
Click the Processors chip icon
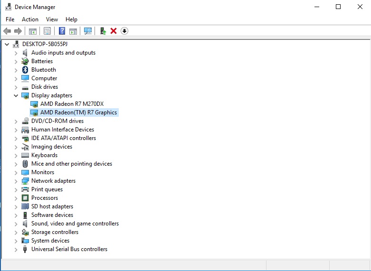25,198
